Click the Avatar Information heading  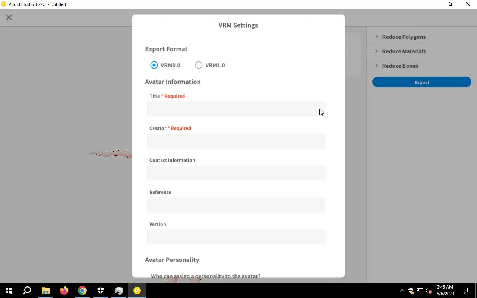173,82
